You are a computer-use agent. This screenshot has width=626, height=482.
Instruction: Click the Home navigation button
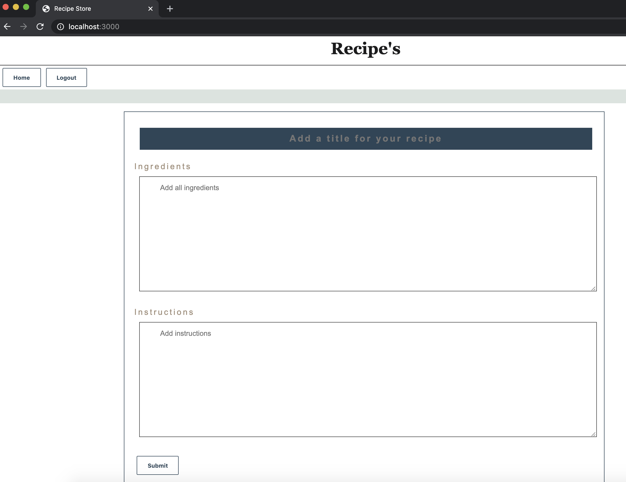pyautogui.click(x=22, y=78)
